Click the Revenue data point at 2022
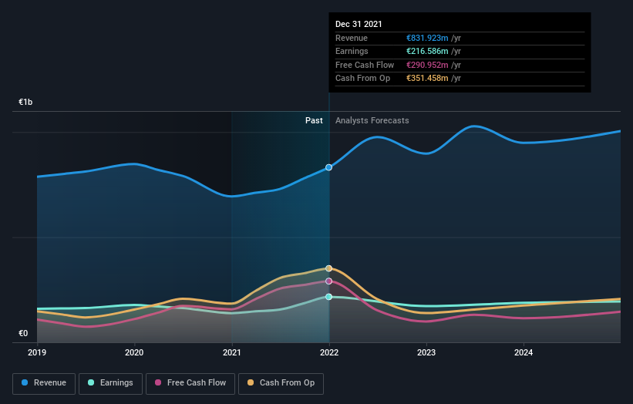 [x=329, y=167]
